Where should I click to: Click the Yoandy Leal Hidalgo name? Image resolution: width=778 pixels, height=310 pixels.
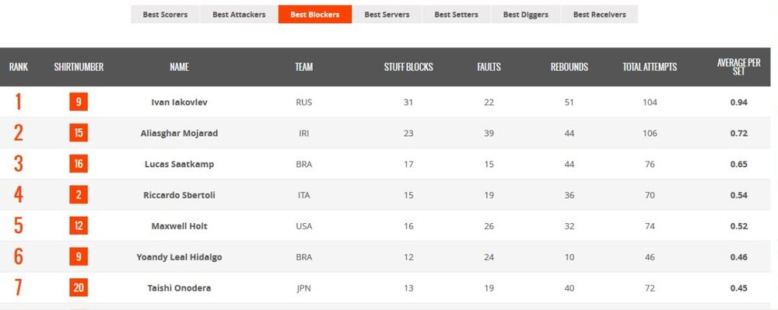click(x=179, y=257)
